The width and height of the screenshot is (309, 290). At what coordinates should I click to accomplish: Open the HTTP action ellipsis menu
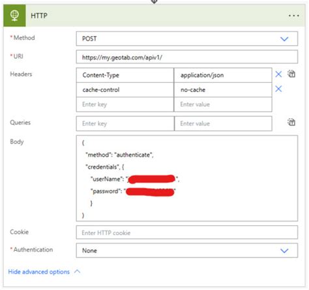[294, 16]
